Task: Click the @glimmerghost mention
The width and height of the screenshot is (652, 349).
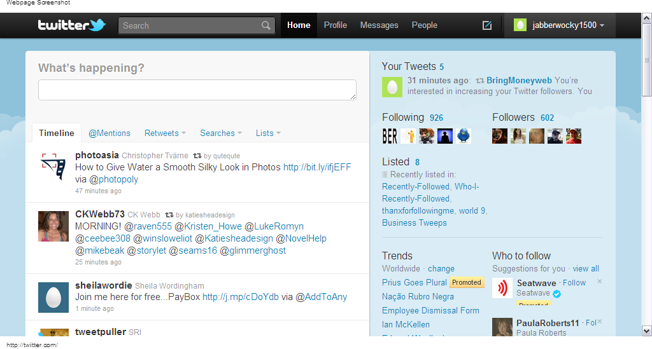Action: (252, 250)
